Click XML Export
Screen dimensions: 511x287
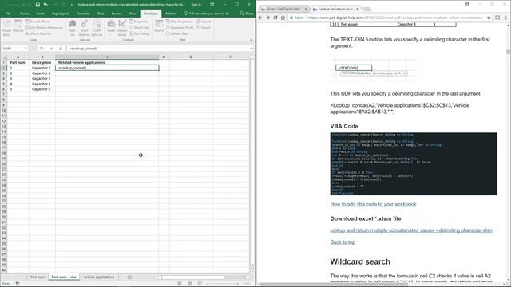pyautogui.click(x=203, y=27)
